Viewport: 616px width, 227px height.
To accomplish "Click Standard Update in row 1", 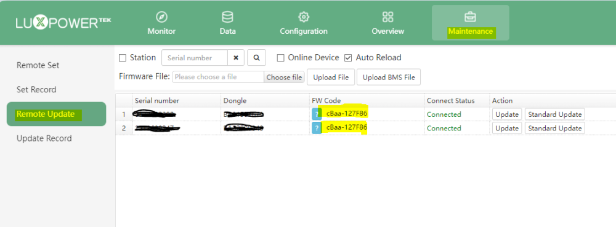I will point(555,114).
